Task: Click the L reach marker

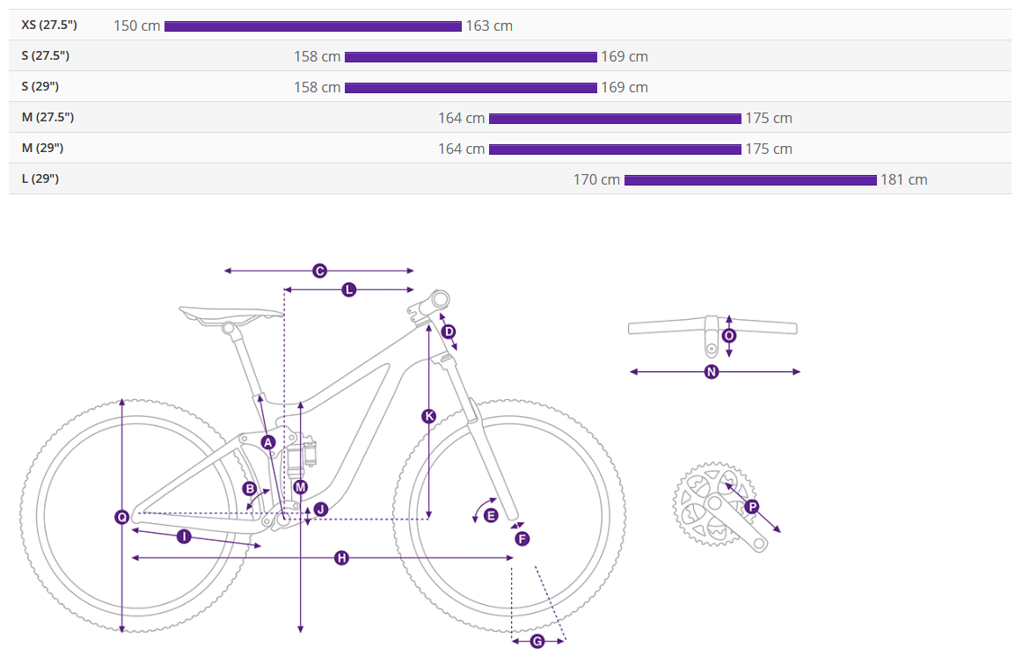Action: click(x=349, y=289)
